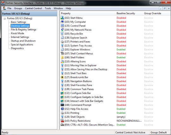The image size is (171, 135).
Task: Click Enabled value for Explorer Windows
Action: (121, 49)
